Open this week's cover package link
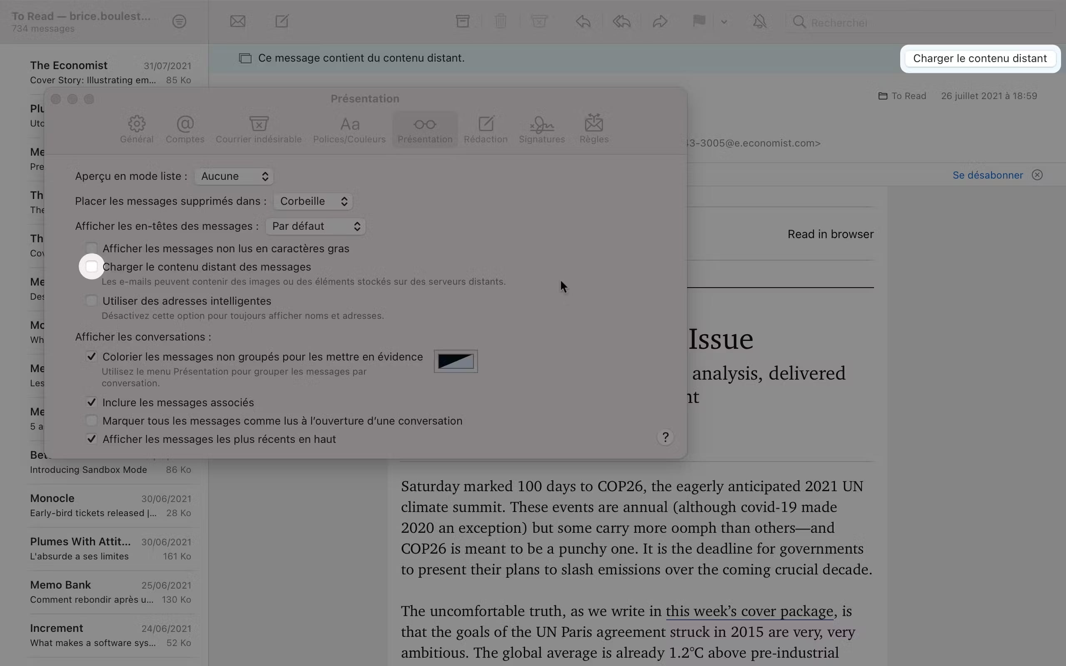Viewport: 1066px width, 666px height. [x=749, y=611]
